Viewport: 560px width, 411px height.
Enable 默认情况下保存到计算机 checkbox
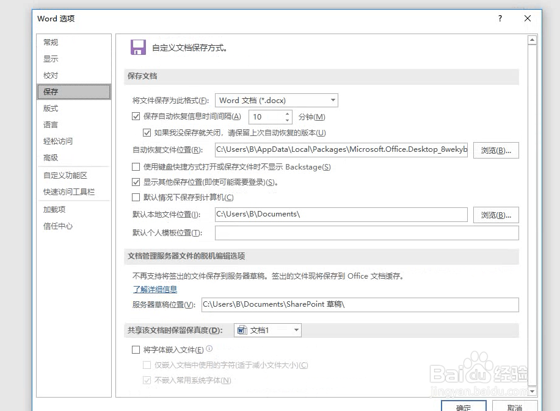136,198
